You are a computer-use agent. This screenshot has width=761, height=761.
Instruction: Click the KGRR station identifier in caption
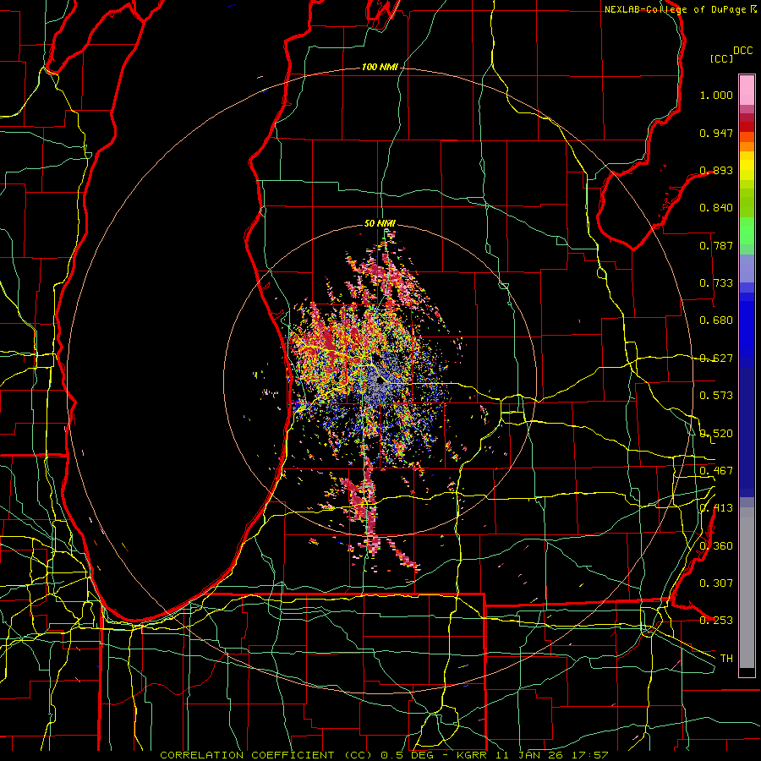pyautogui.click(x=474, y=755)
